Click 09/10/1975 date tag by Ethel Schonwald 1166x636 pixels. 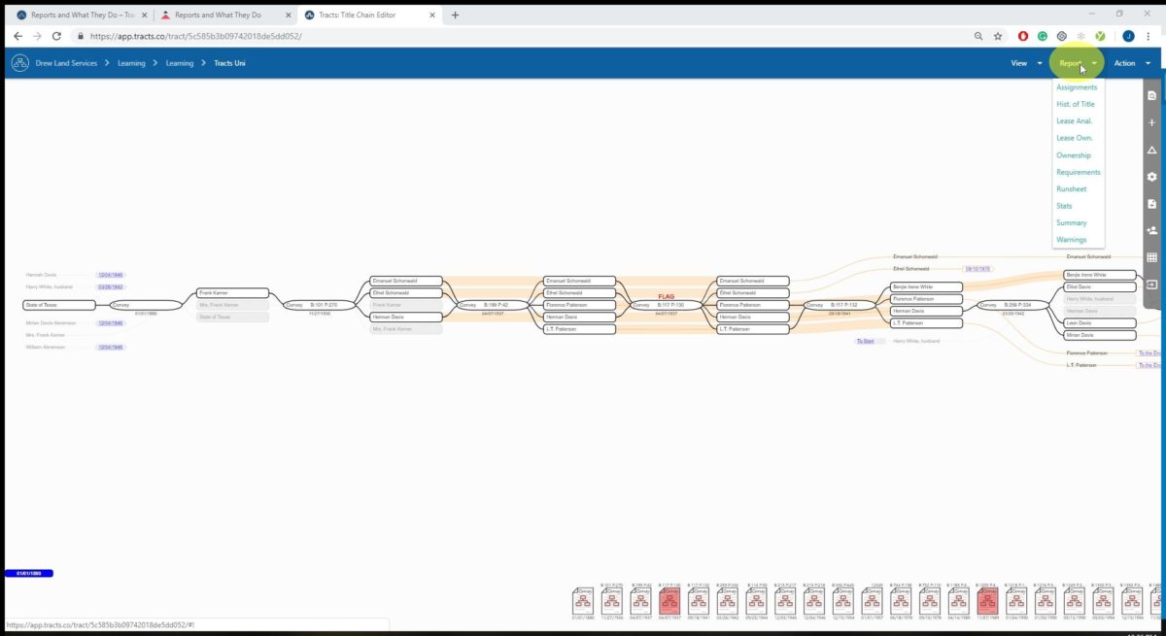point(977,268)
